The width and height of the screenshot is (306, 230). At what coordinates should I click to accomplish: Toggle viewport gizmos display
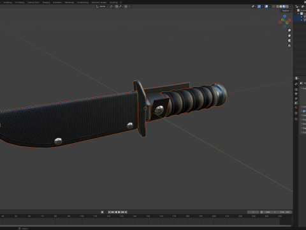pos(259,6)
